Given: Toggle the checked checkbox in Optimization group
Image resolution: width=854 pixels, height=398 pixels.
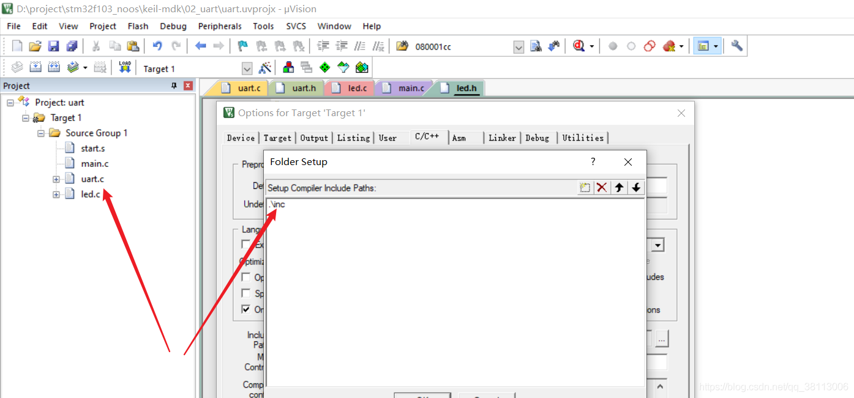Looking at the screenshot, I should pos(246,309).
